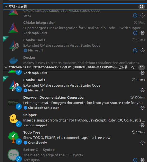Click the cloud install icon in container header

point(133,67)
